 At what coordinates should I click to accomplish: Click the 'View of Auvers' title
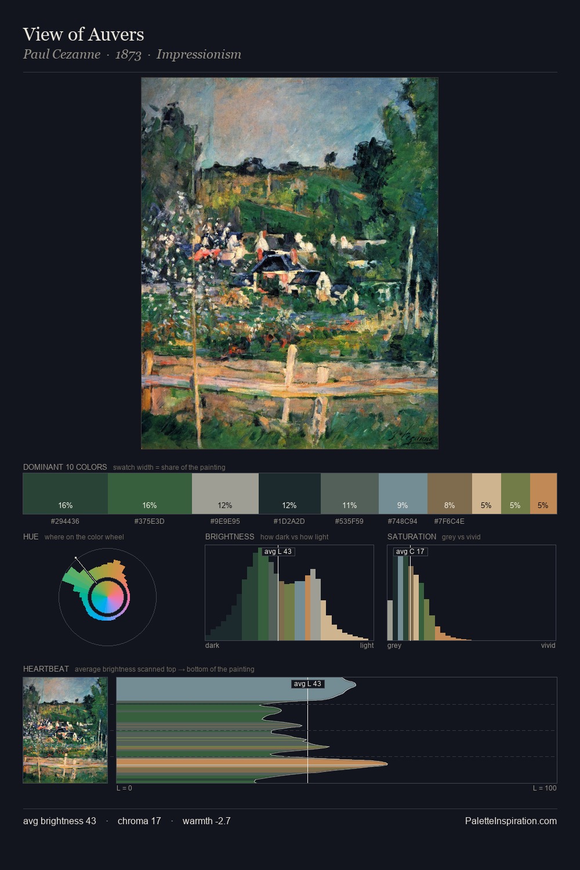(x=84, y=34)
